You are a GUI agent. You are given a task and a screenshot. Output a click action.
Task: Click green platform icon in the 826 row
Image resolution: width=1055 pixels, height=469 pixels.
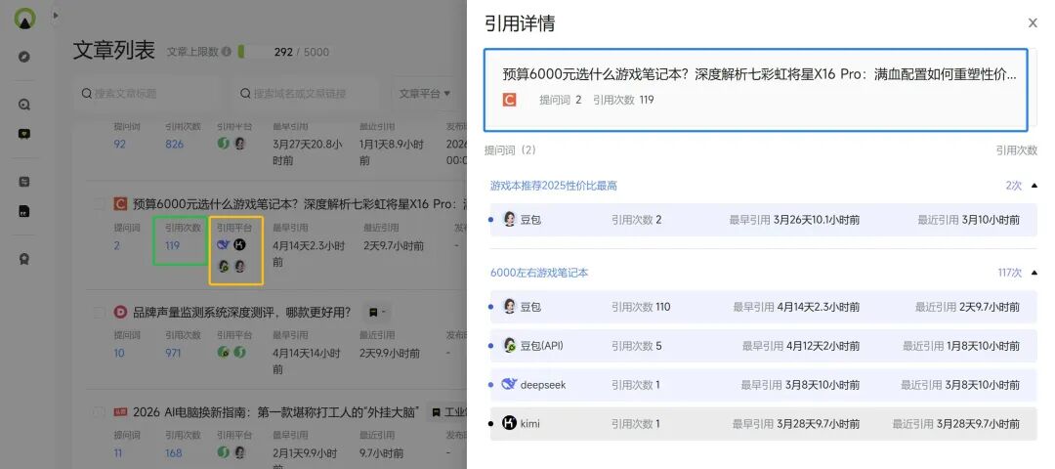click(x=224, y=144)
